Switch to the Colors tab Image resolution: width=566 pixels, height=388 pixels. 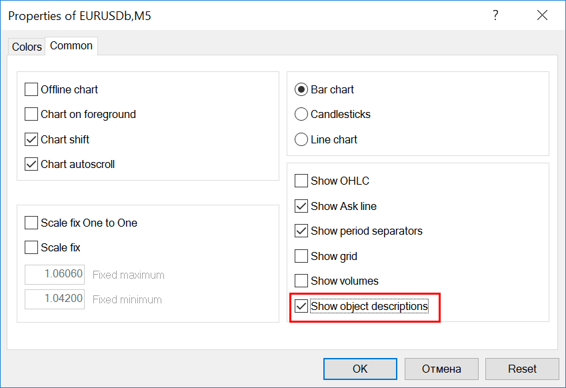(x=27, y=47)
